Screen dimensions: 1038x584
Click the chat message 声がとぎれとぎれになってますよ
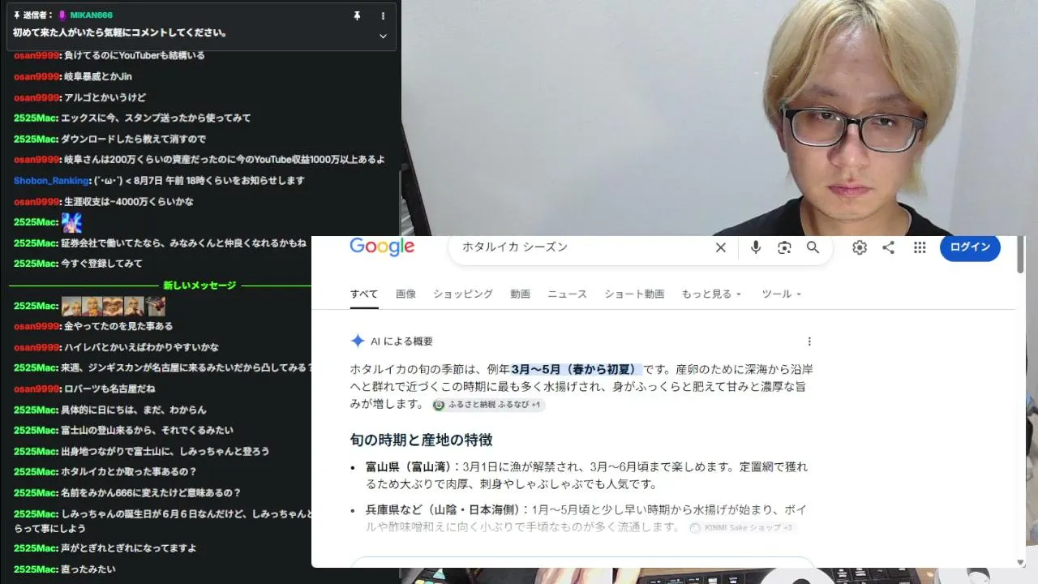[129, 548]
